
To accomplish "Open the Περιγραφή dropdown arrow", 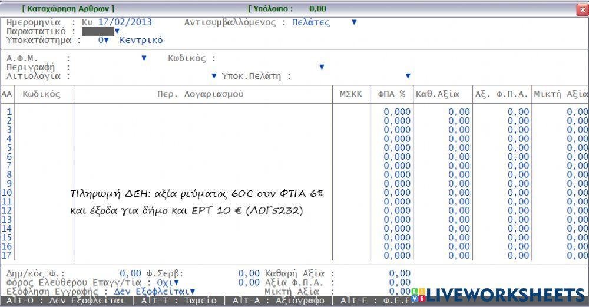I will [322, 67].
